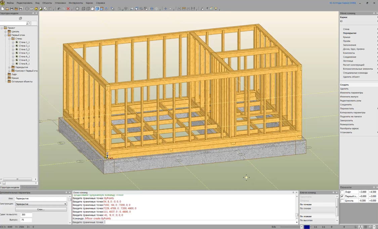
Task: Open the Каркас menu
Action: 89,3
